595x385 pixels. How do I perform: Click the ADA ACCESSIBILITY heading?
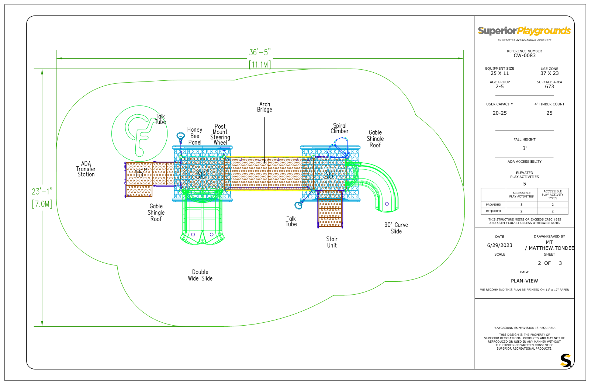click(524, 162)
